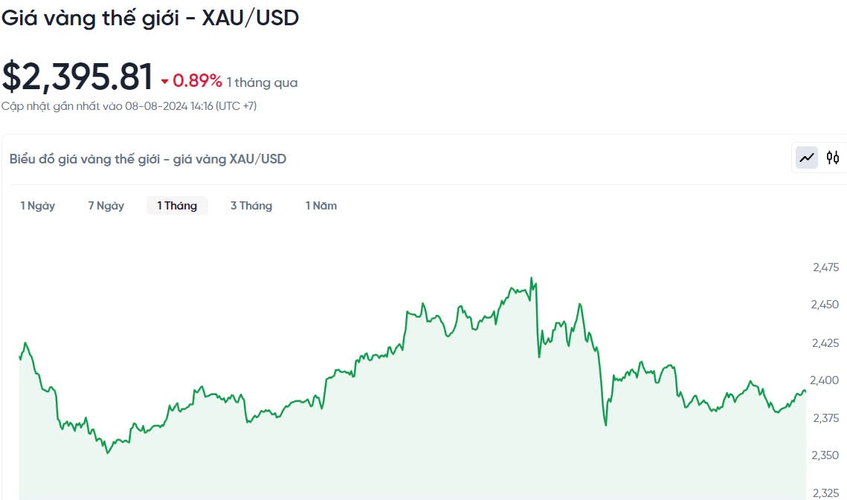Click the latest data point at line's end
Viewport: 847px width, 500px height.
pos(805,392)
